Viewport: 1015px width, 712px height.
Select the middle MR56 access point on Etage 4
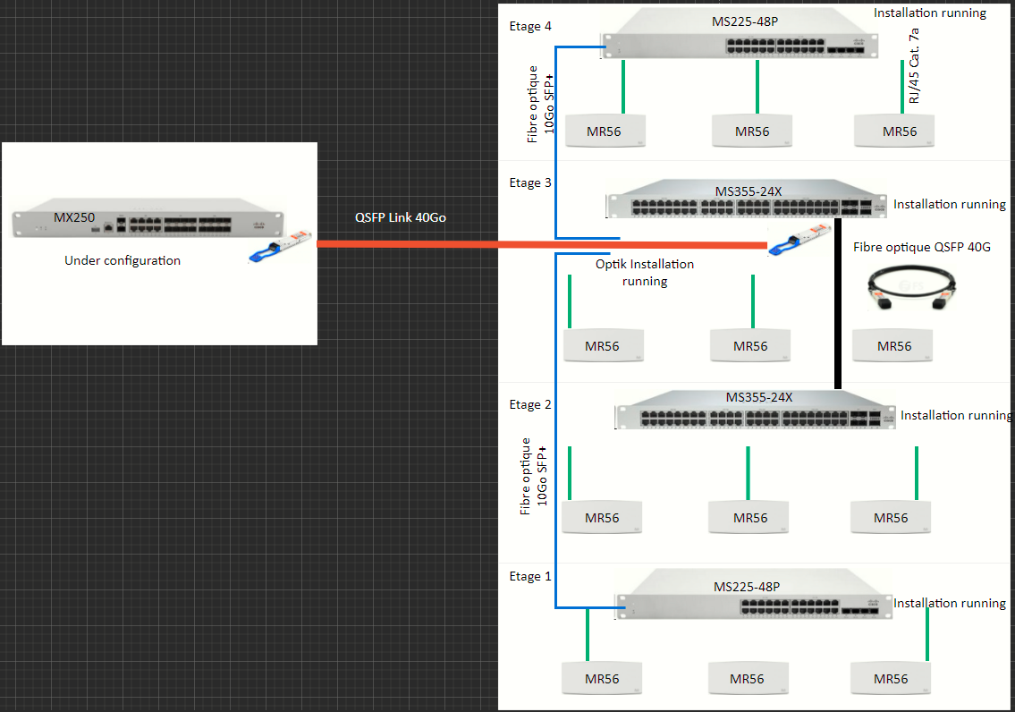click(751, 131)
